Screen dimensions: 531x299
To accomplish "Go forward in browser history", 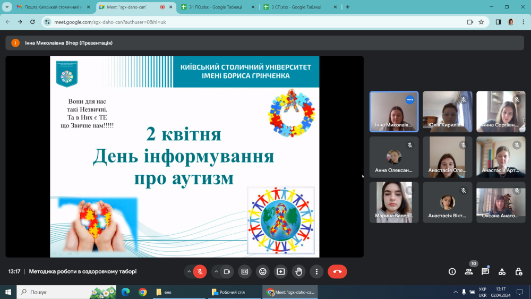I will [20, 22].
